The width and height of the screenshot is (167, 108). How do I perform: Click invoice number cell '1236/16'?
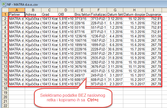click(82, 36)
